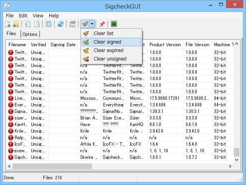
Task: Click unsigned error icon on Signa row
Action: tap(11, 111)
